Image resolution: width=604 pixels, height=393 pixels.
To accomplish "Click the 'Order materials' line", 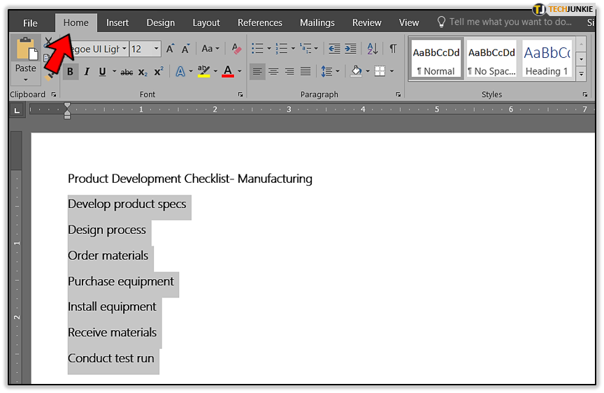I will coord(108,255).
